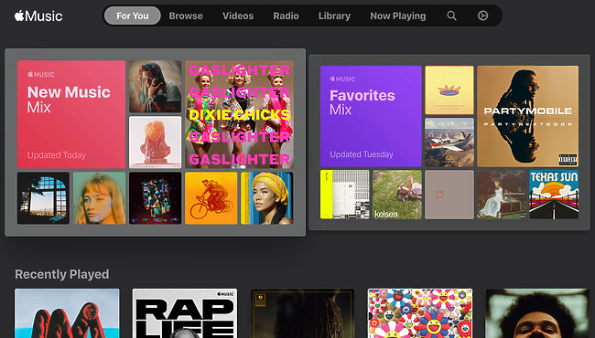The height and width of the screenshot is (338, 595).
Task: Select the album with arched window cover
Action: (x=43, y=198)
